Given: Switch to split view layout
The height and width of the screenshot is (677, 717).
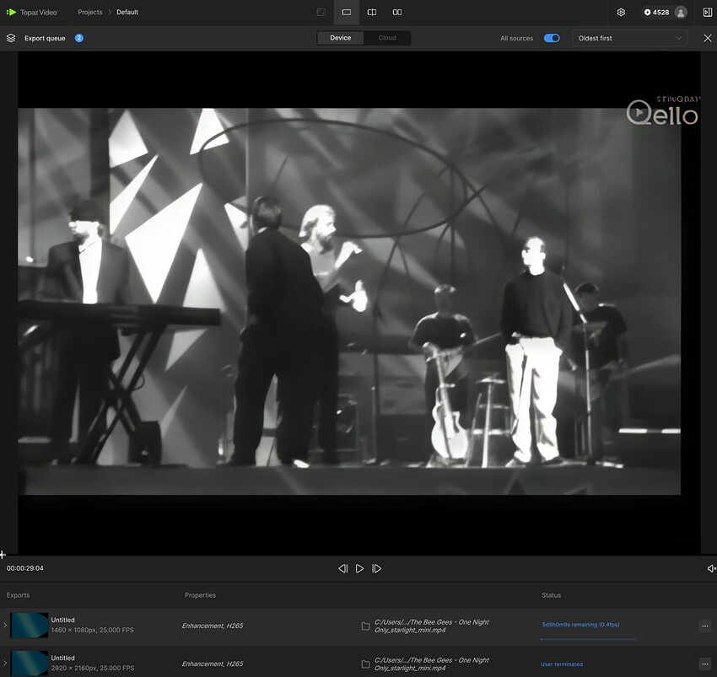Looking at the screenshot, I should [372, 13].
